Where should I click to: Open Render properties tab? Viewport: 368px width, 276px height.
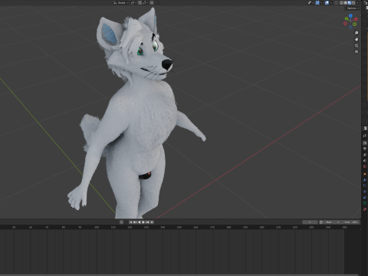pos(365,143)
